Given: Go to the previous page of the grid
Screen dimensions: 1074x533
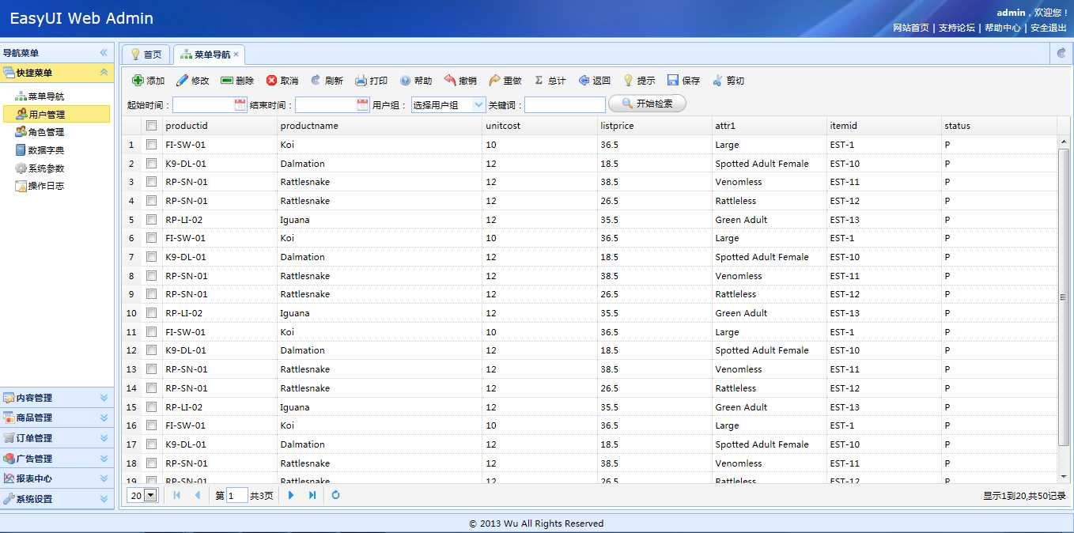Looking at the screenshot, I should click(198, 495).
